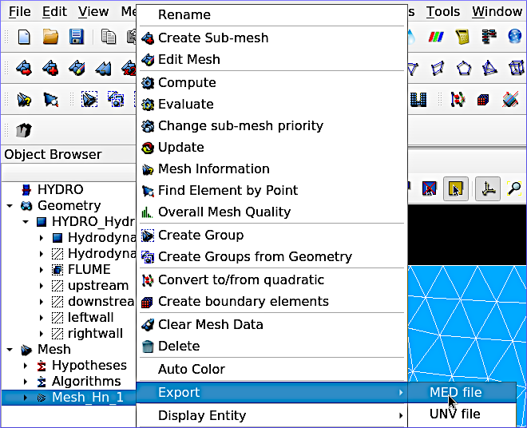Expand the Algorithms tree item
Screen dimensions: 527x428
point(26,382)
